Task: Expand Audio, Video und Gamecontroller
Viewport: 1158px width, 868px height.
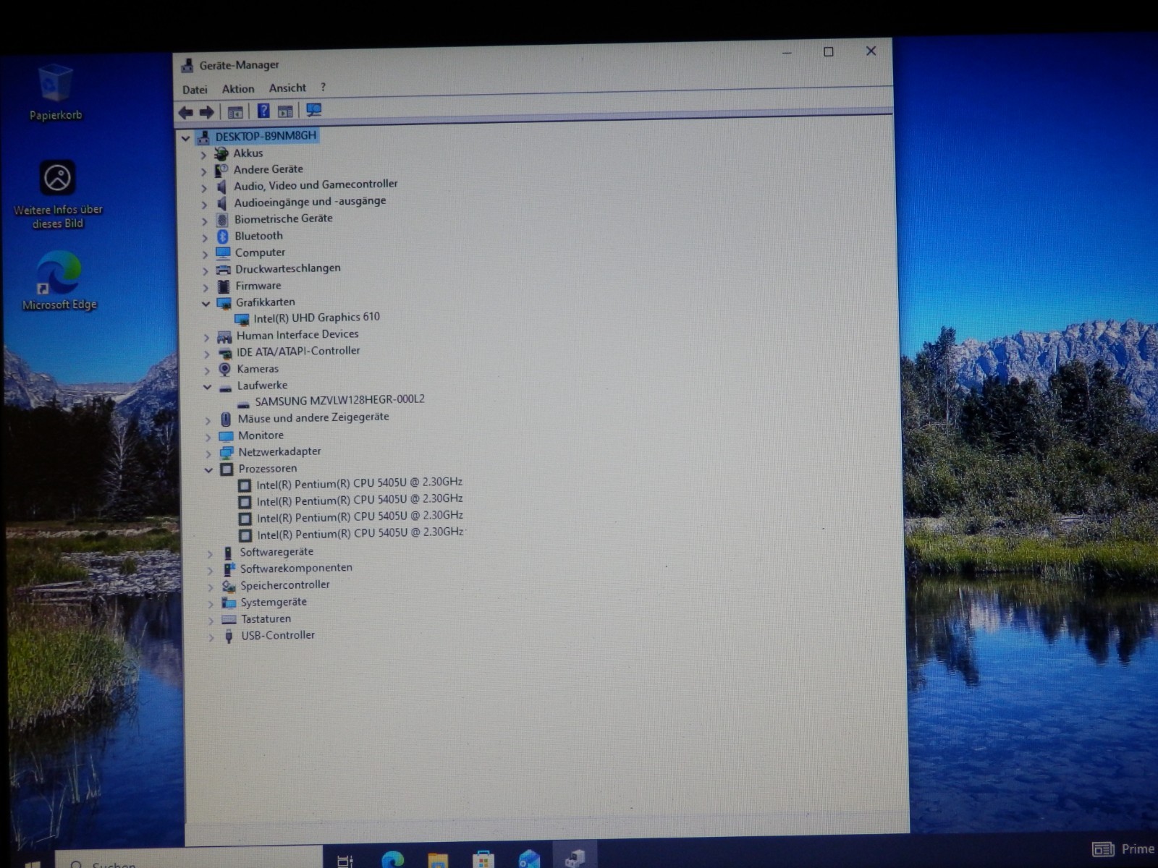Action: (x=204, y=188)
